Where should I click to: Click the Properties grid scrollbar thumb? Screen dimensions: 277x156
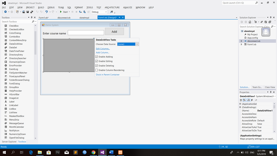[274, 107]
